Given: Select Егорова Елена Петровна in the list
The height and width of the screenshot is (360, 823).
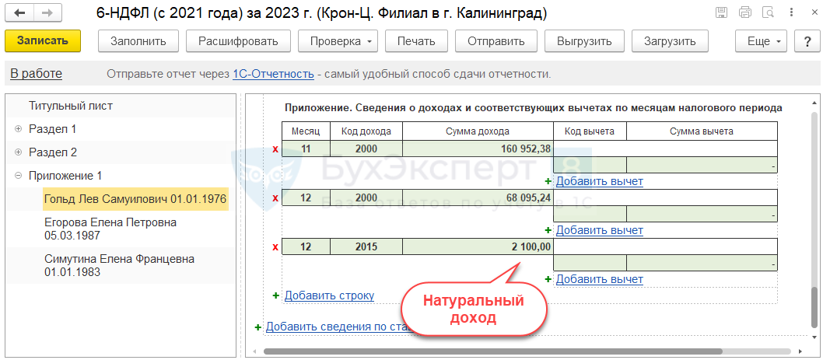Looking at the screenshot, I should click(110, 229).
